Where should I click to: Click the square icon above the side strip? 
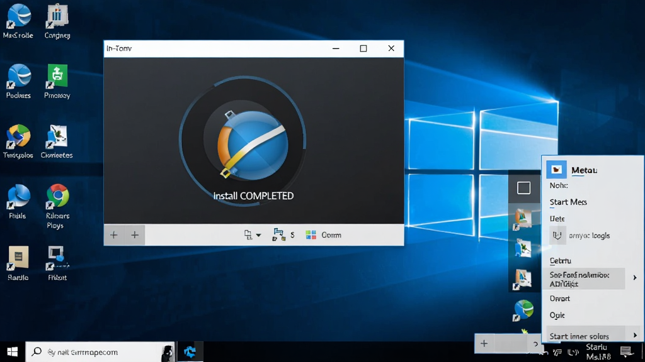pyautogui.click(x=523, y=188)
